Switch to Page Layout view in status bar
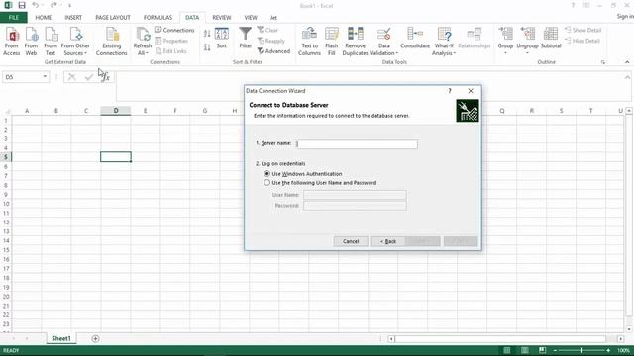634x356 pixels. coord(524,350)
